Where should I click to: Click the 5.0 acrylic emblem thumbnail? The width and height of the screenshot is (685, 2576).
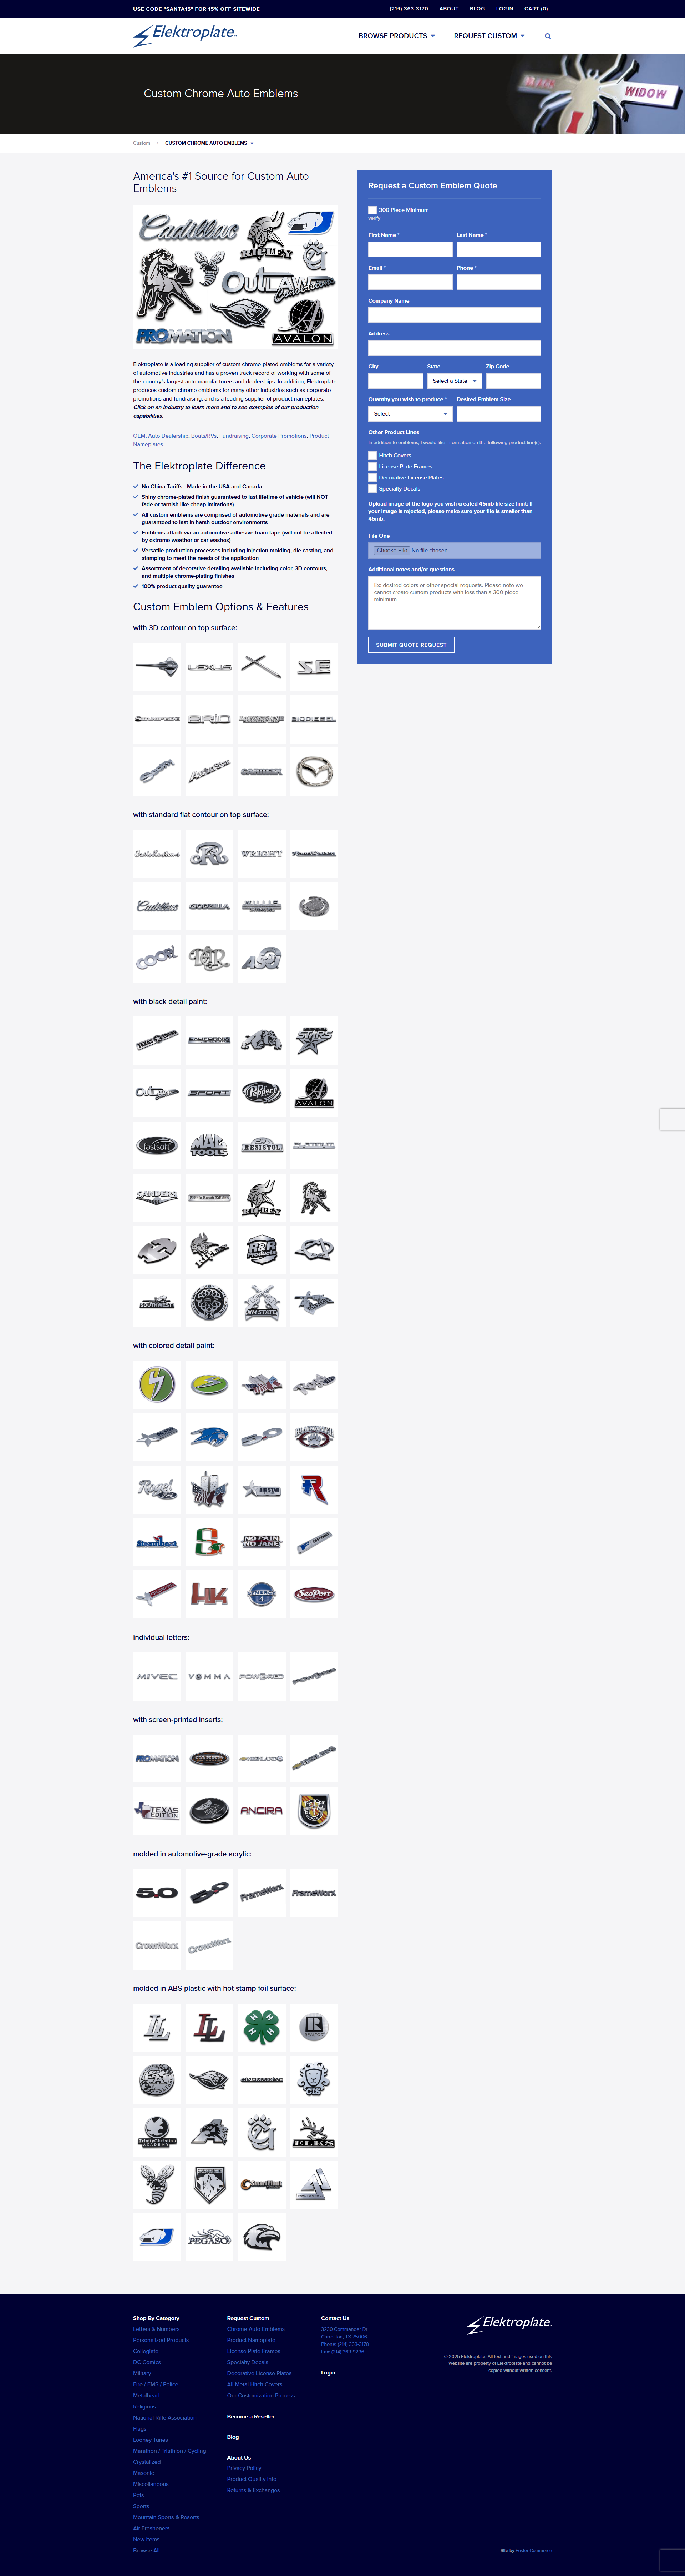point(157,1892)
